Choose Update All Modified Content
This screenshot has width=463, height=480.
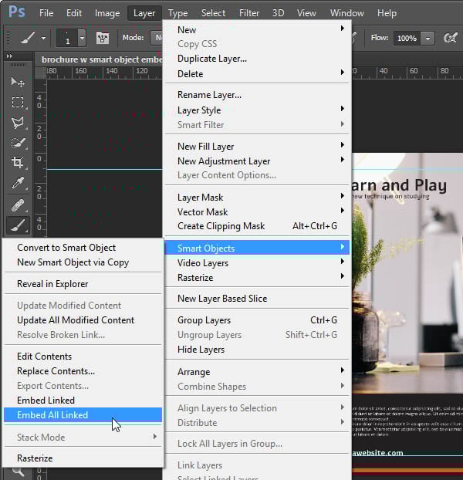coord(83,320)
